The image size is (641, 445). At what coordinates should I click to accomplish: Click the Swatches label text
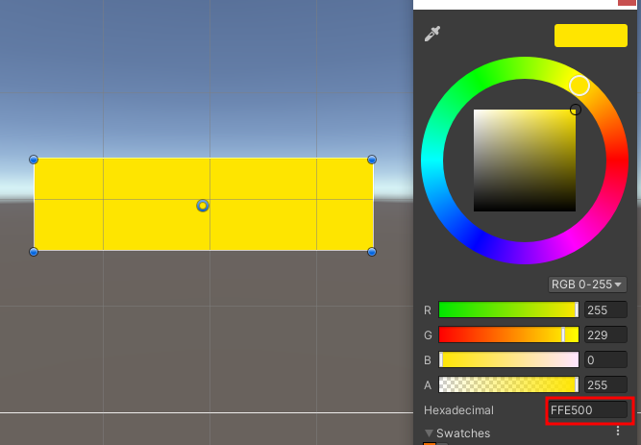coord(463,433)
